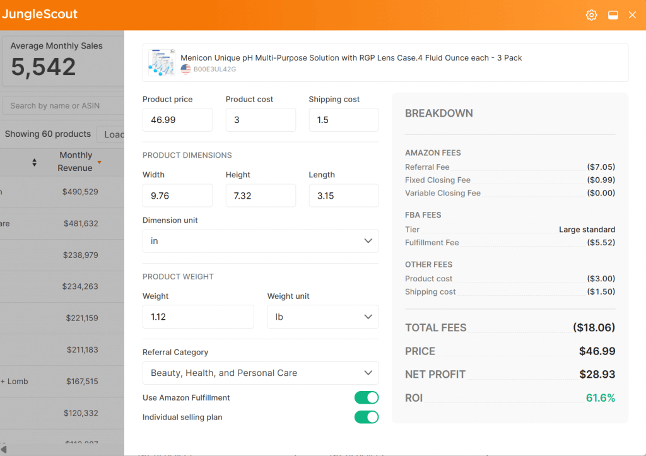
Task: Click the Average Monthly Sales value 5,542
Action: pos(44,67)
